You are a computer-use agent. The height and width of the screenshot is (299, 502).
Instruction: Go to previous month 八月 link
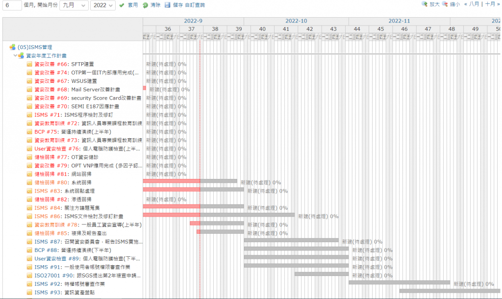pos(472,4)
